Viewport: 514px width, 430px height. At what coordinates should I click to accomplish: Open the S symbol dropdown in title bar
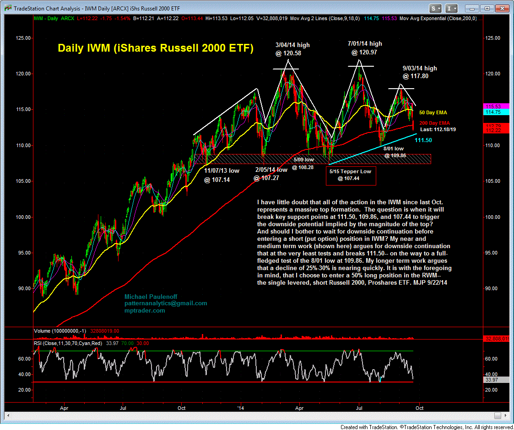435,8
